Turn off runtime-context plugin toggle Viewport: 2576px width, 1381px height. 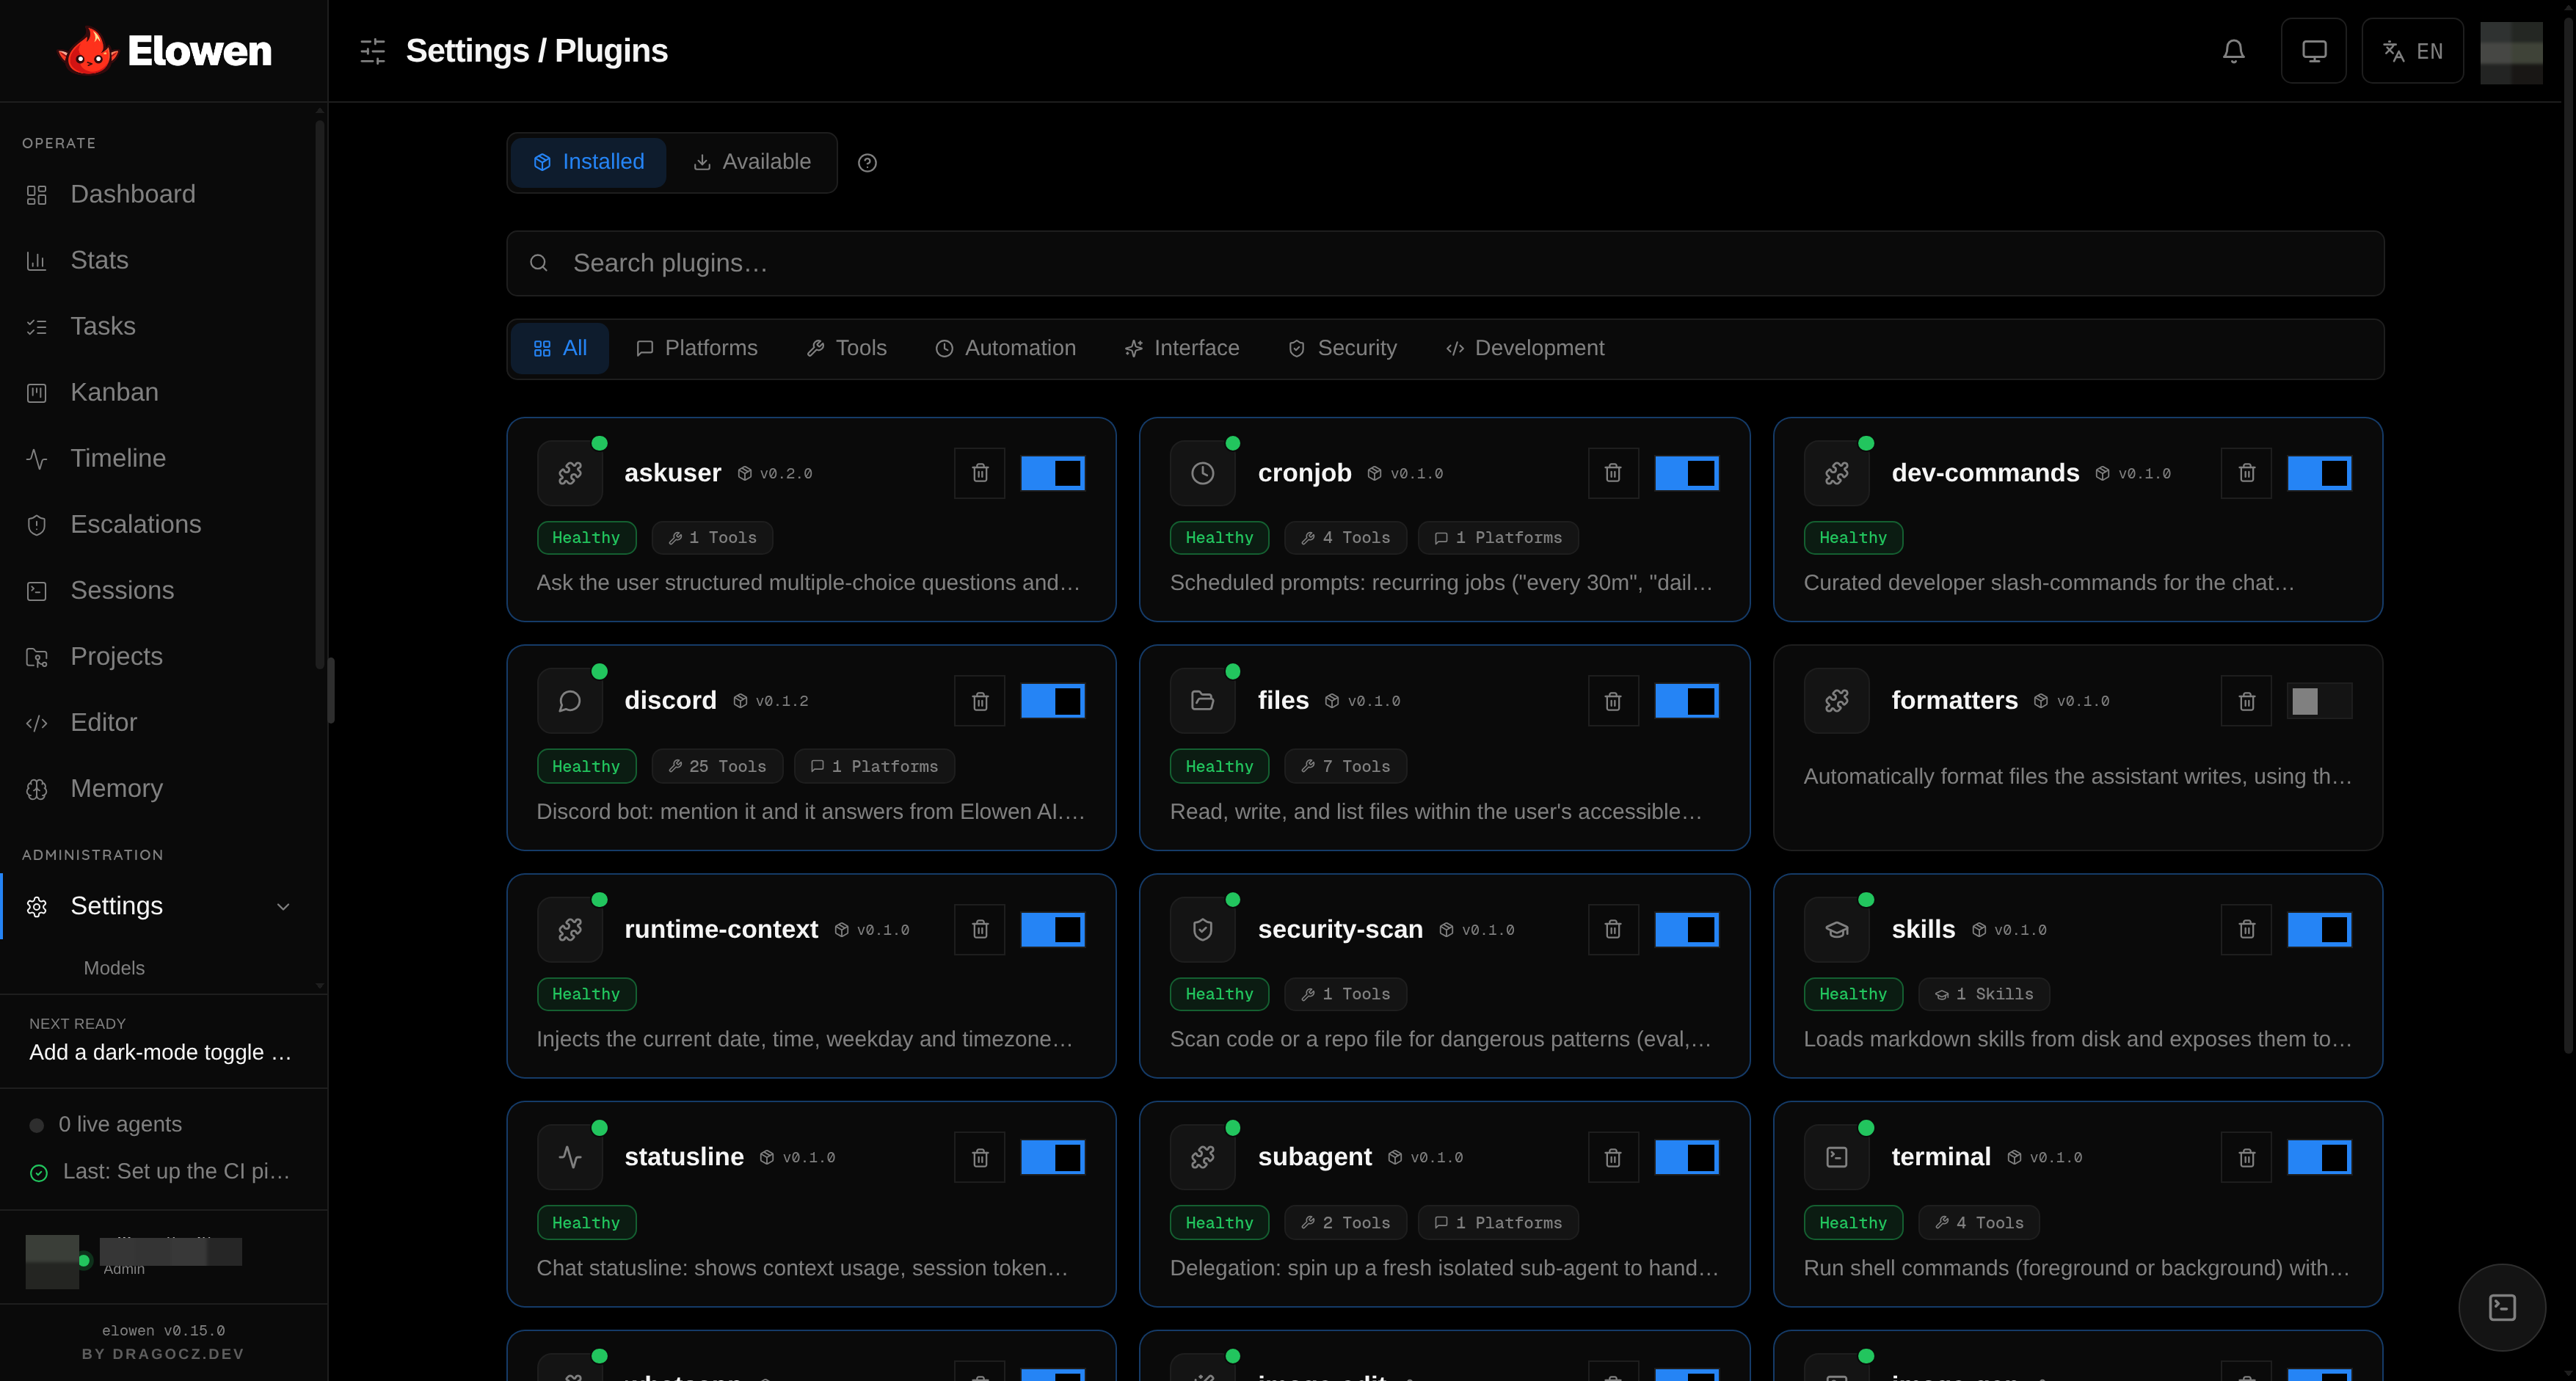click(1052, 929)
